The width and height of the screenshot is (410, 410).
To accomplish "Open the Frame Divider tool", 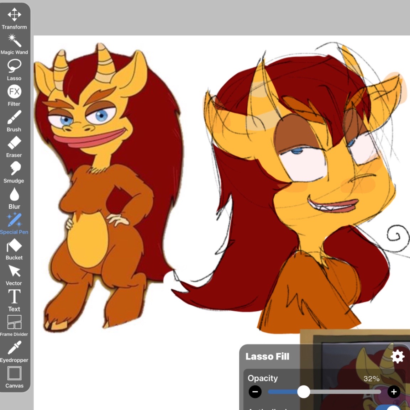I will [x=14, y=326].
